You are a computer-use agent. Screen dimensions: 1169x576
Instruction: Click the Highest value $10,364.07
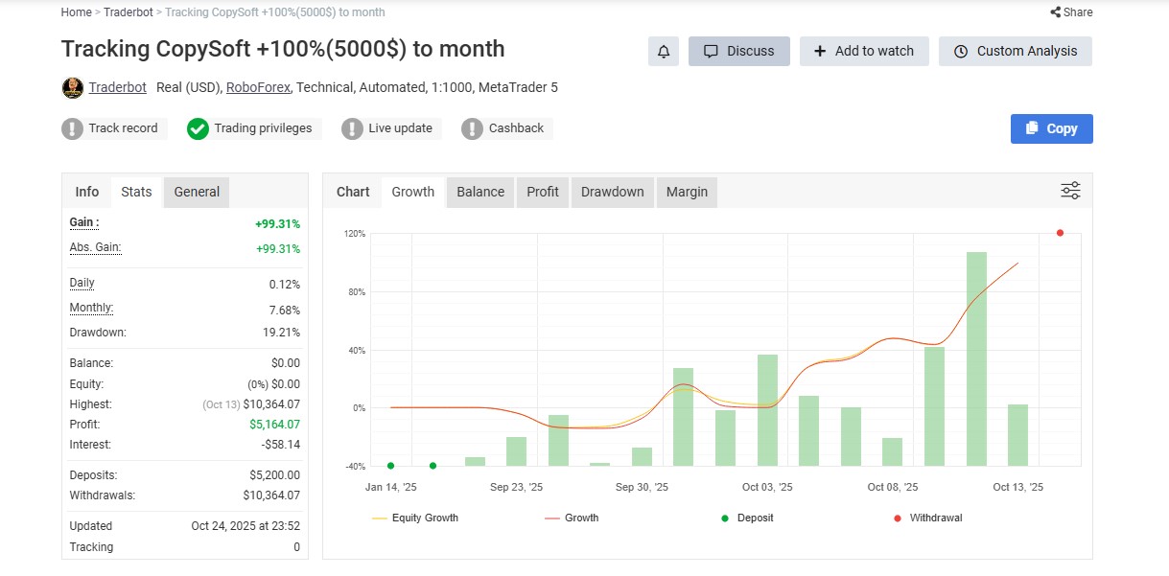(271, 404)
